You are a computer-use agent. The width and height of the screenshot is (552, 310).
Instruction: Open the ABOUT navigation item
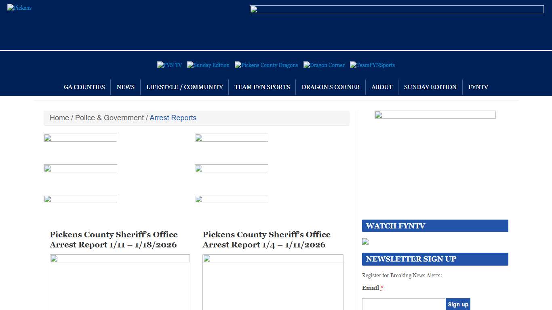(x=381, y=87)
